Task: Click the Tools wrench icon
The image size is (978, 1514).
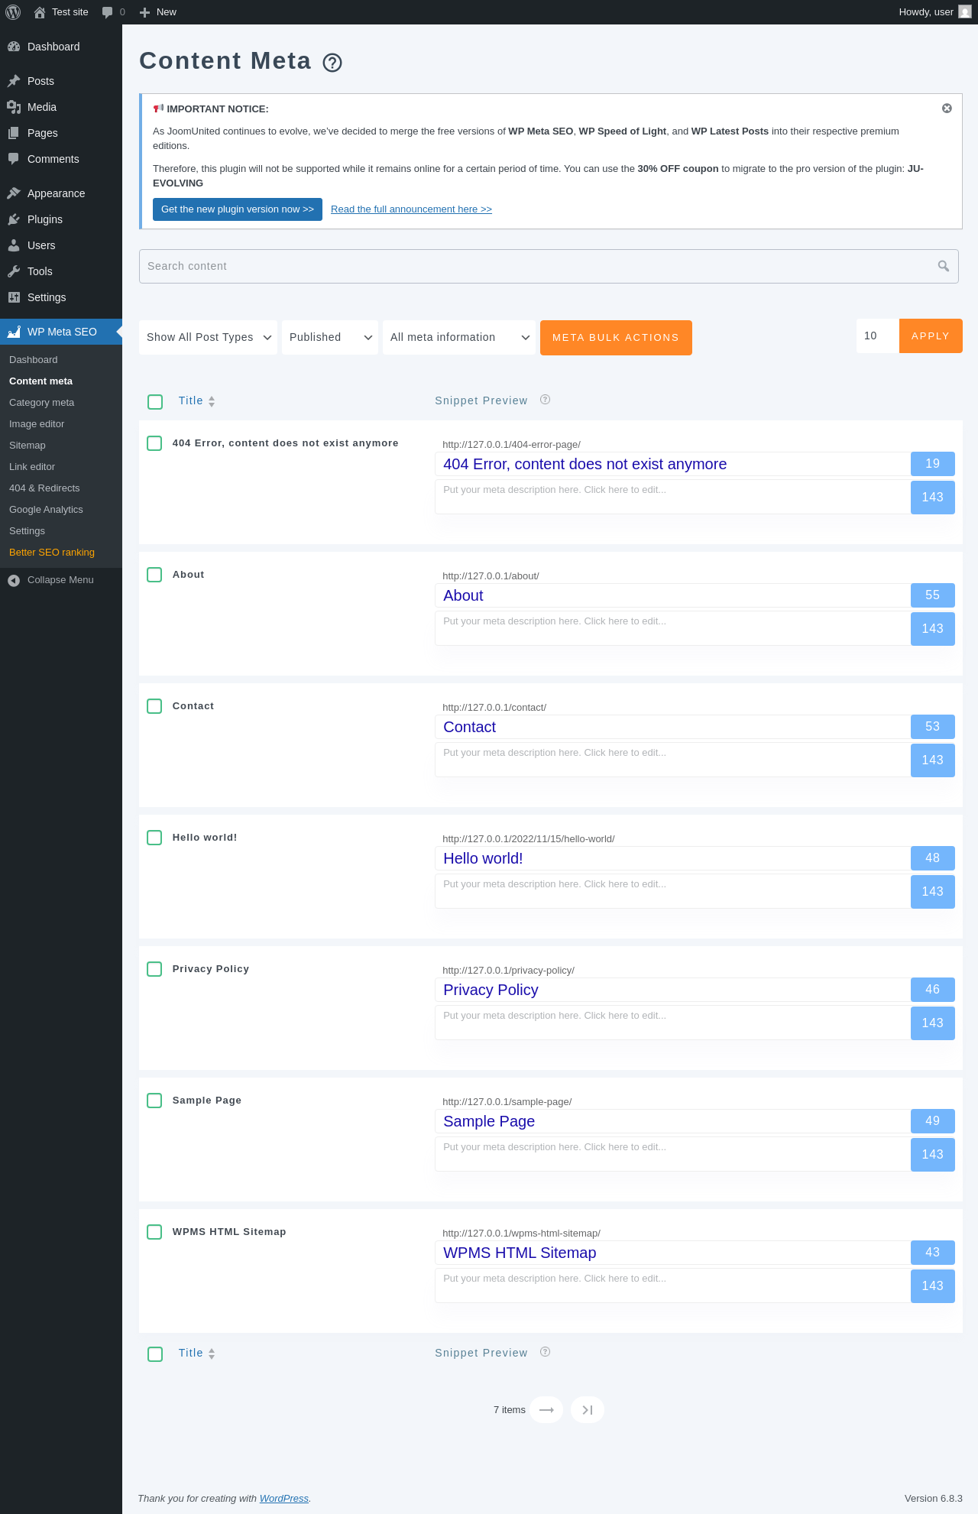Action: tap(14, 271)
